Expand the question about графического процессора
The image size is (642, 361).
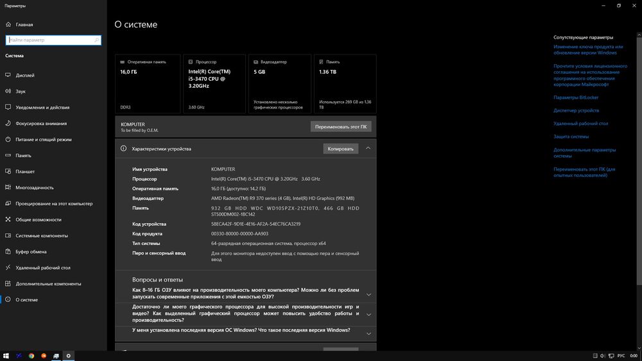click(x=369, y=314)
